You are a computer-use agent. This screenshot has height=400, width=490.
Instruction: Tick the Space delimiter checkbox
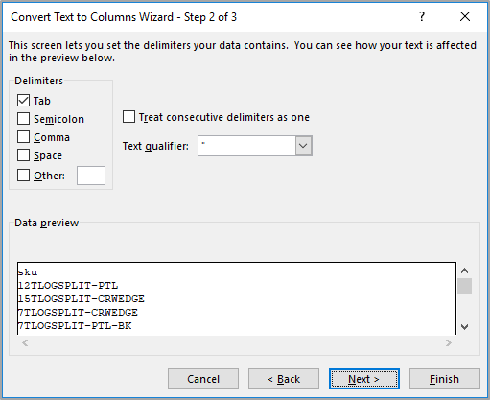[23, 155]
